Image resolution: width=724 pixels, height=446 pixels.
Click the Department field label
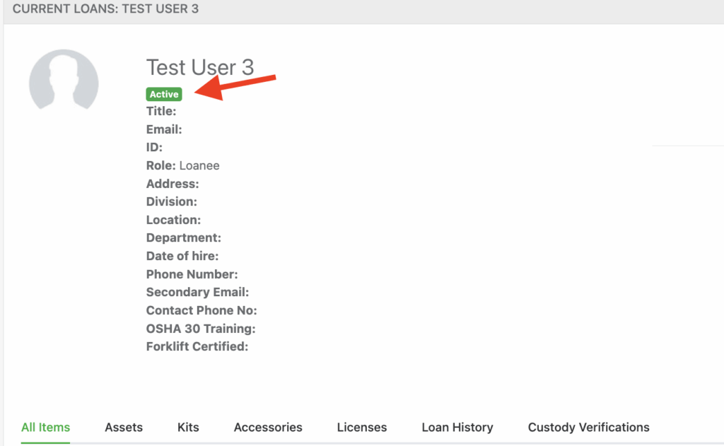click(x=183, y=237)
